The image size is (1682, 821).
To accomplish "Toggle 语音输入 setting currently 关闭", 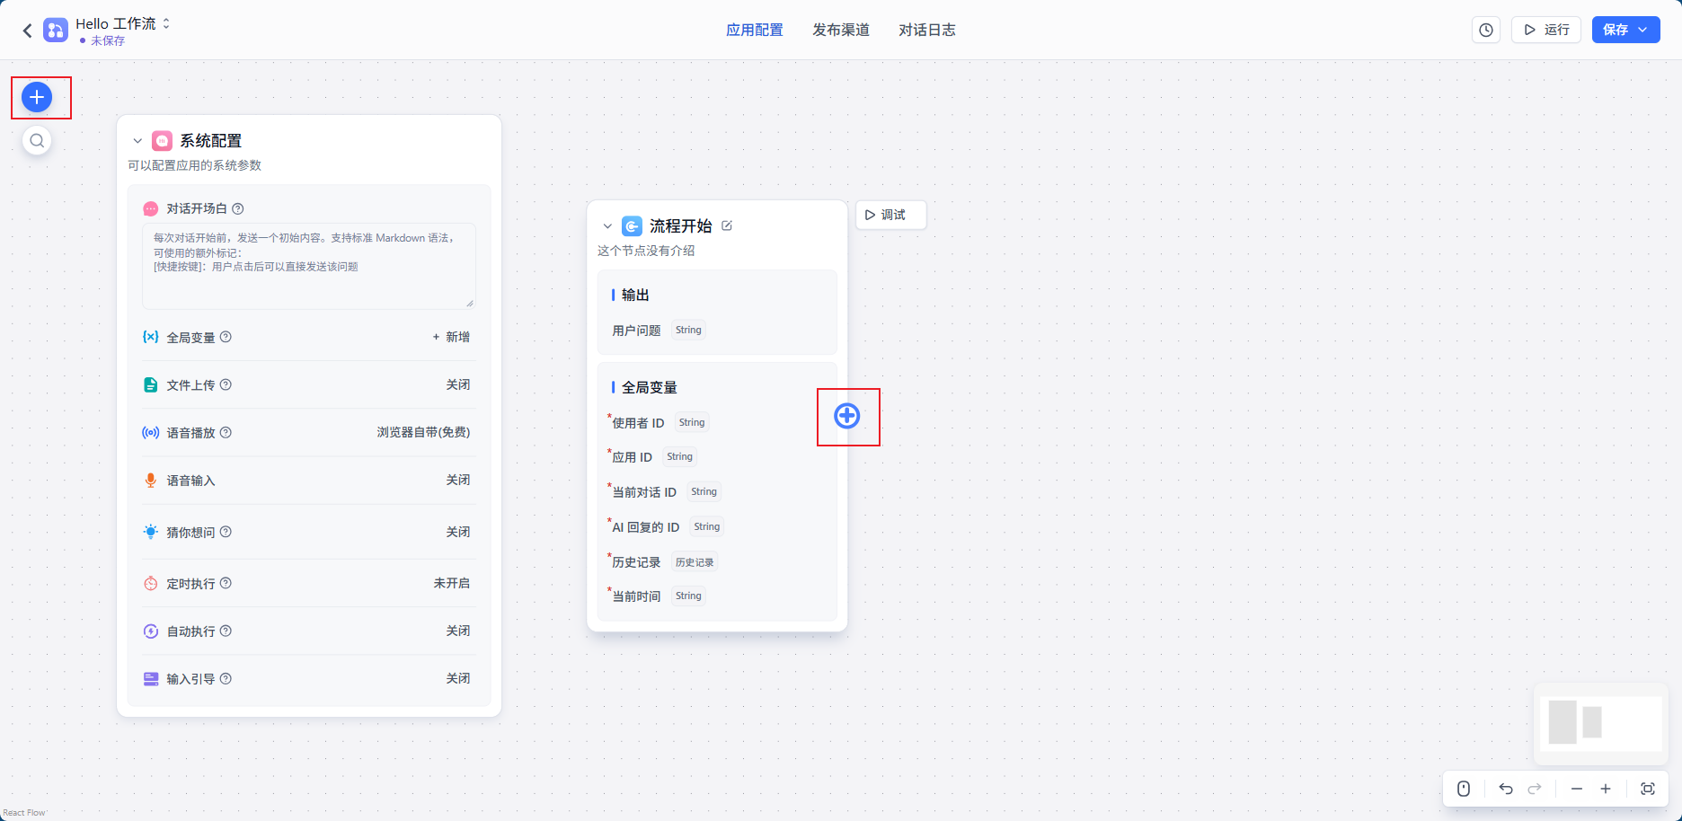I will 457,480.
